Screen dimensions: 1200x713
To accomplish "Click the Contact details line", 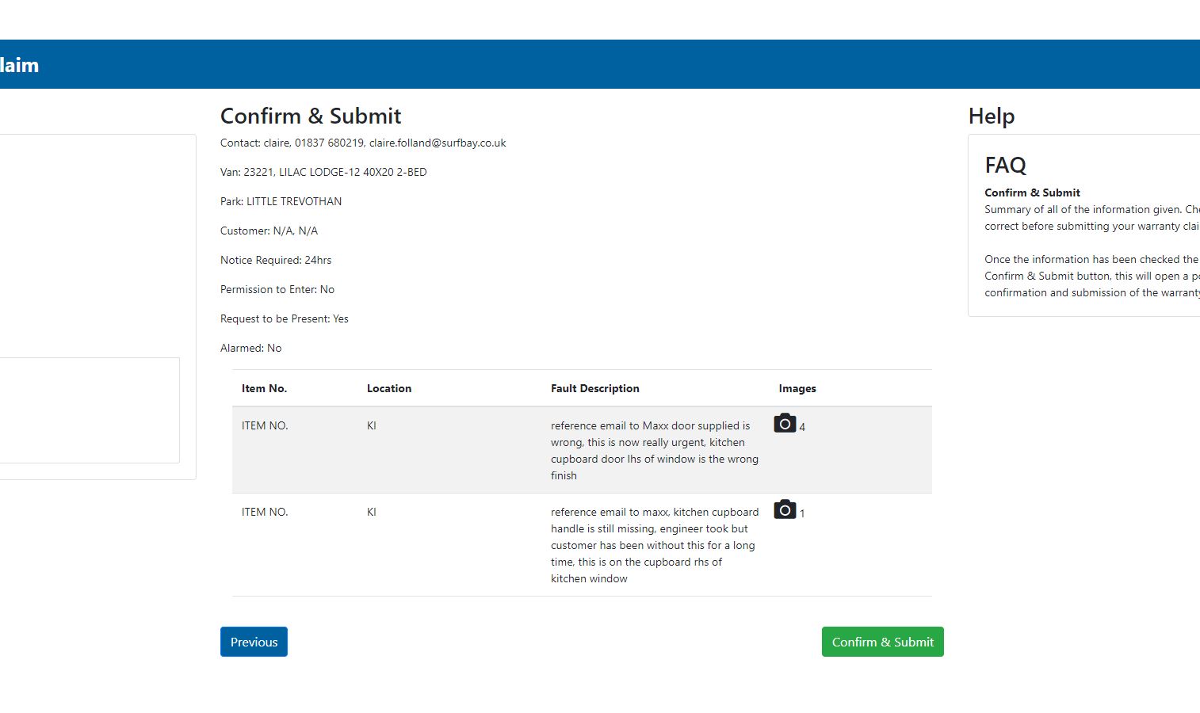I will pos(363,143).
